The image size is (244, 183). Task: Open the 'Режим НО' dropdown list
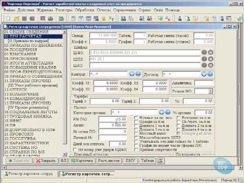(210, 91)
